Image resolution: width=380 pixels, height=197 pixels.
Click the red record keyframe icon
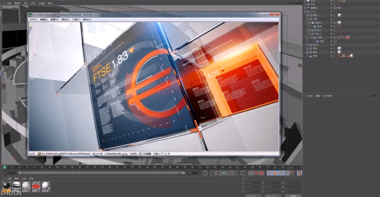256,173
